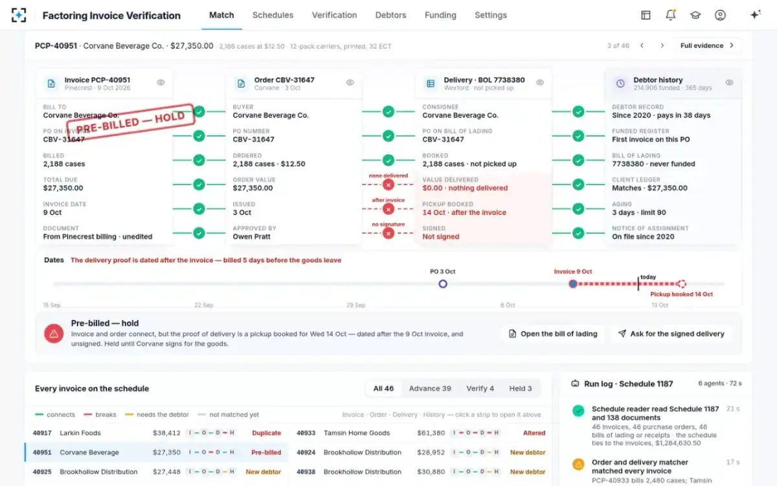
Task: Select the Invoice 9 Oct timeline marker
Action: (573, 284)
